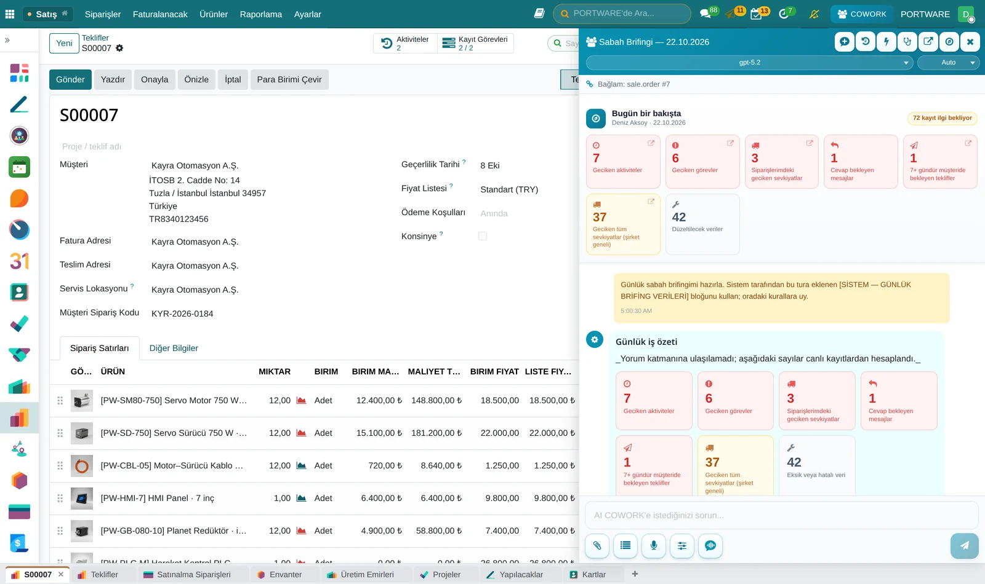This screenshot has width=985, height=584.
Task: Click the Yeni button
Action: (x=64, y=43)
